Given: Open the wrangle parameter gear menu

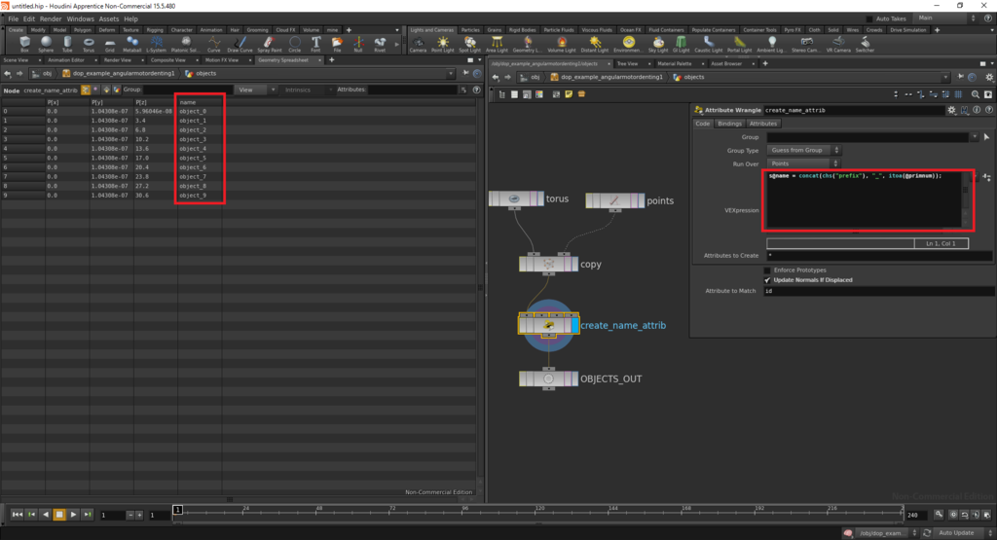Looking at the screenshot, I should [951, 110].
